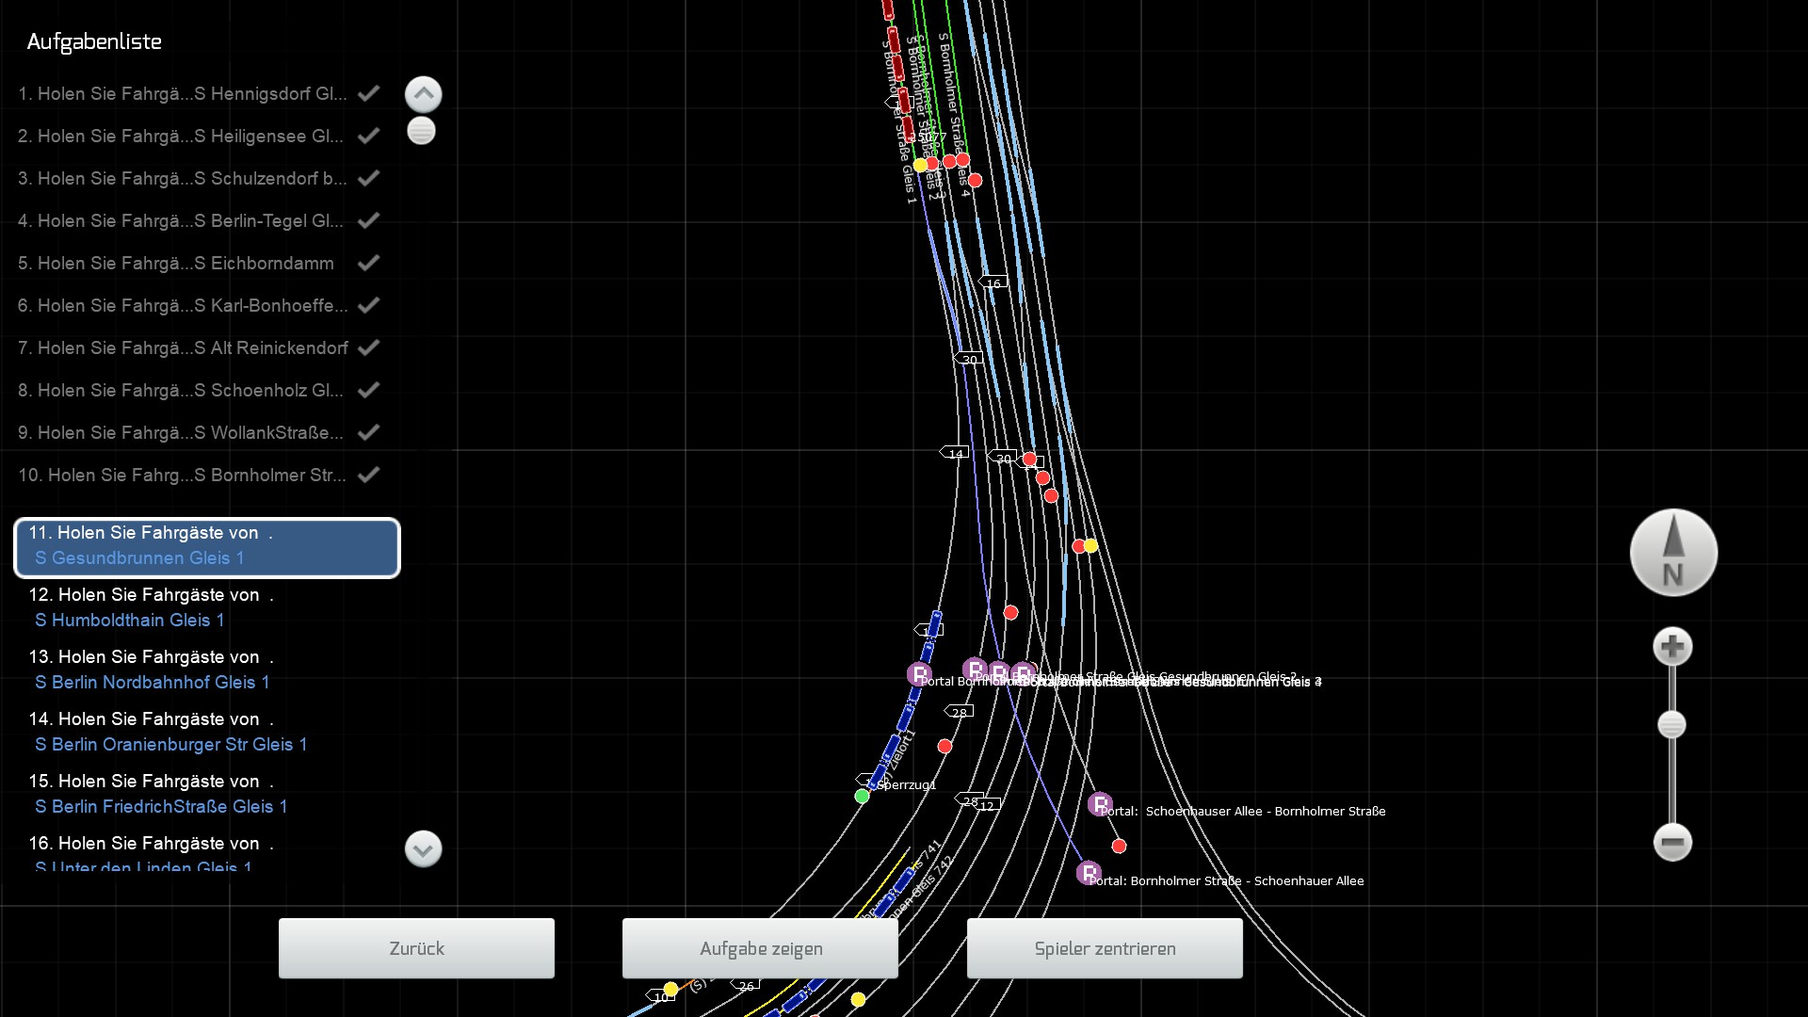
Task: Click the green signal dot near Sperrzug1
Action: pos(862,797)
